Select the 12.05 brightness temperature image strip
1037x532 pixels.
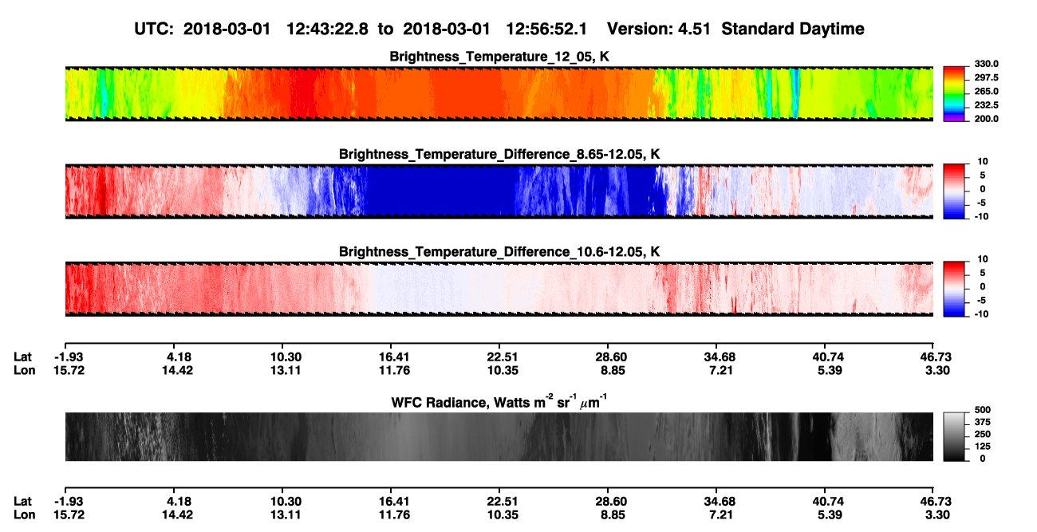click(499, 93)
